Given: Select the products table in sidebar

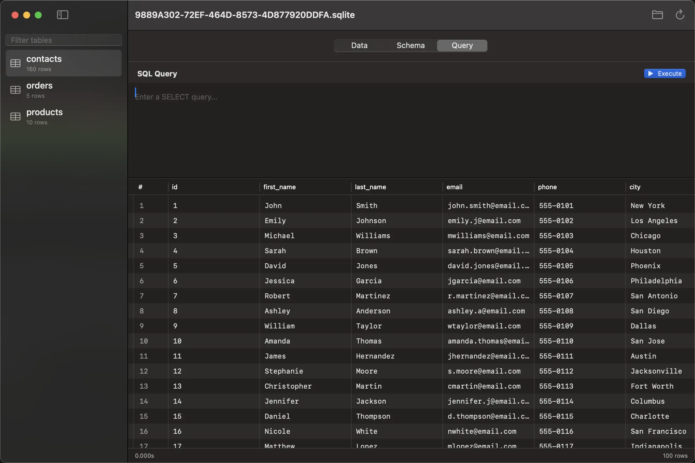Looking at the screenshot, I should click(x=63, y=116).
